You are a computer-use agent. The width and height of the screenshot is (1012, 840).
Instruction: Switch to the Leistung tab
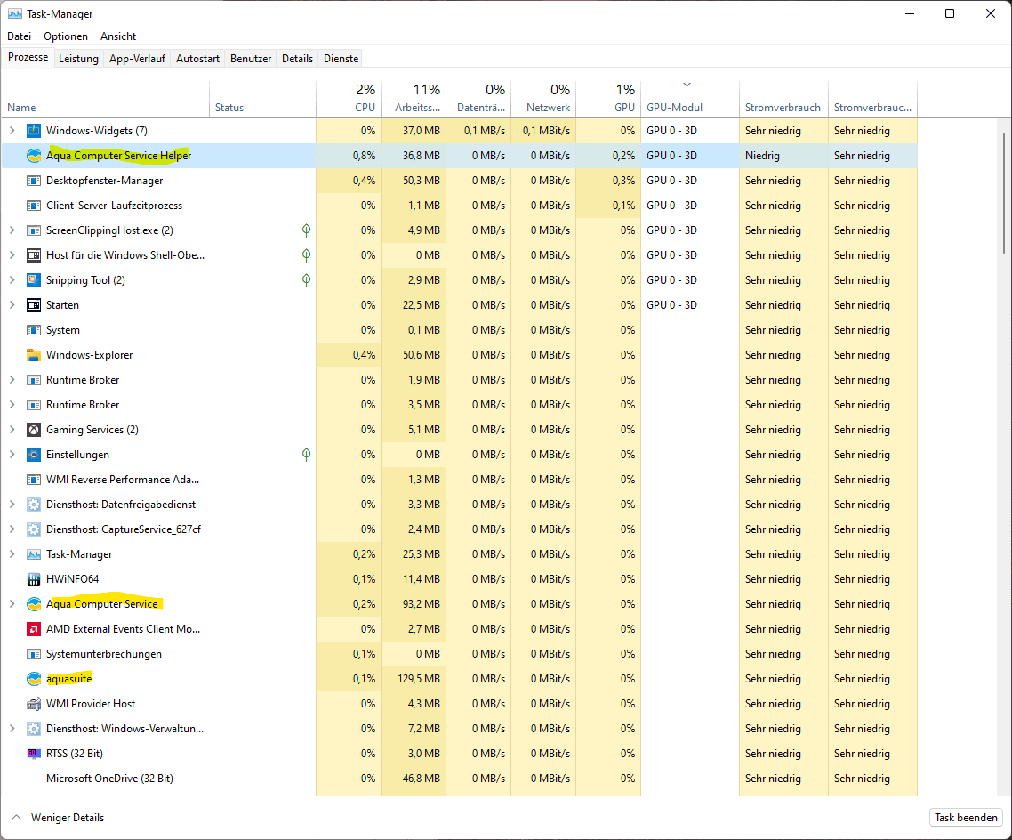point(79,59)
